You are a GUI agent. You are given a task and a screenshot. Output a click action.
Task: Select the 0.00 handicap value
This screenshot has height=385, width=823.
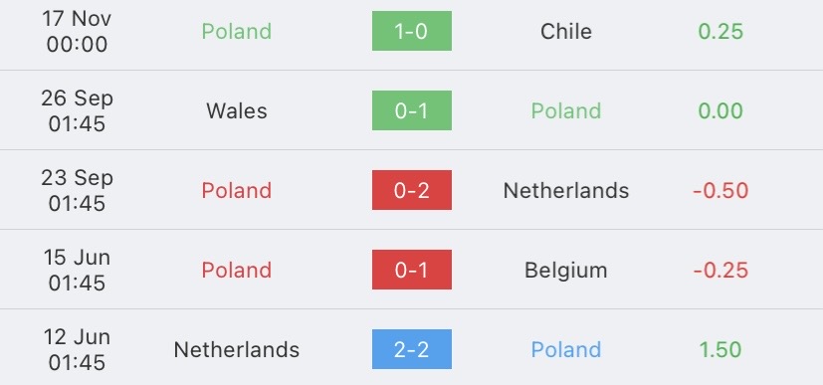coord(720,111)
